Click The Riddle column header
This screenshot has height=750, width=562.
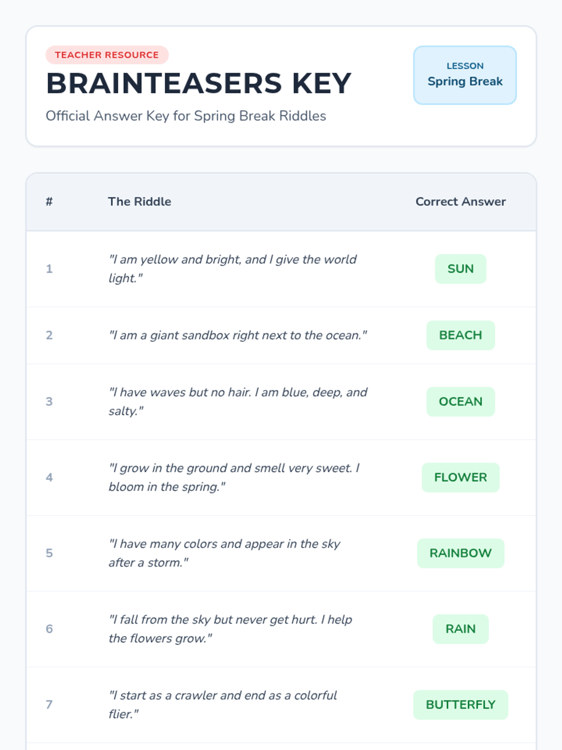[x=140, y=202]
